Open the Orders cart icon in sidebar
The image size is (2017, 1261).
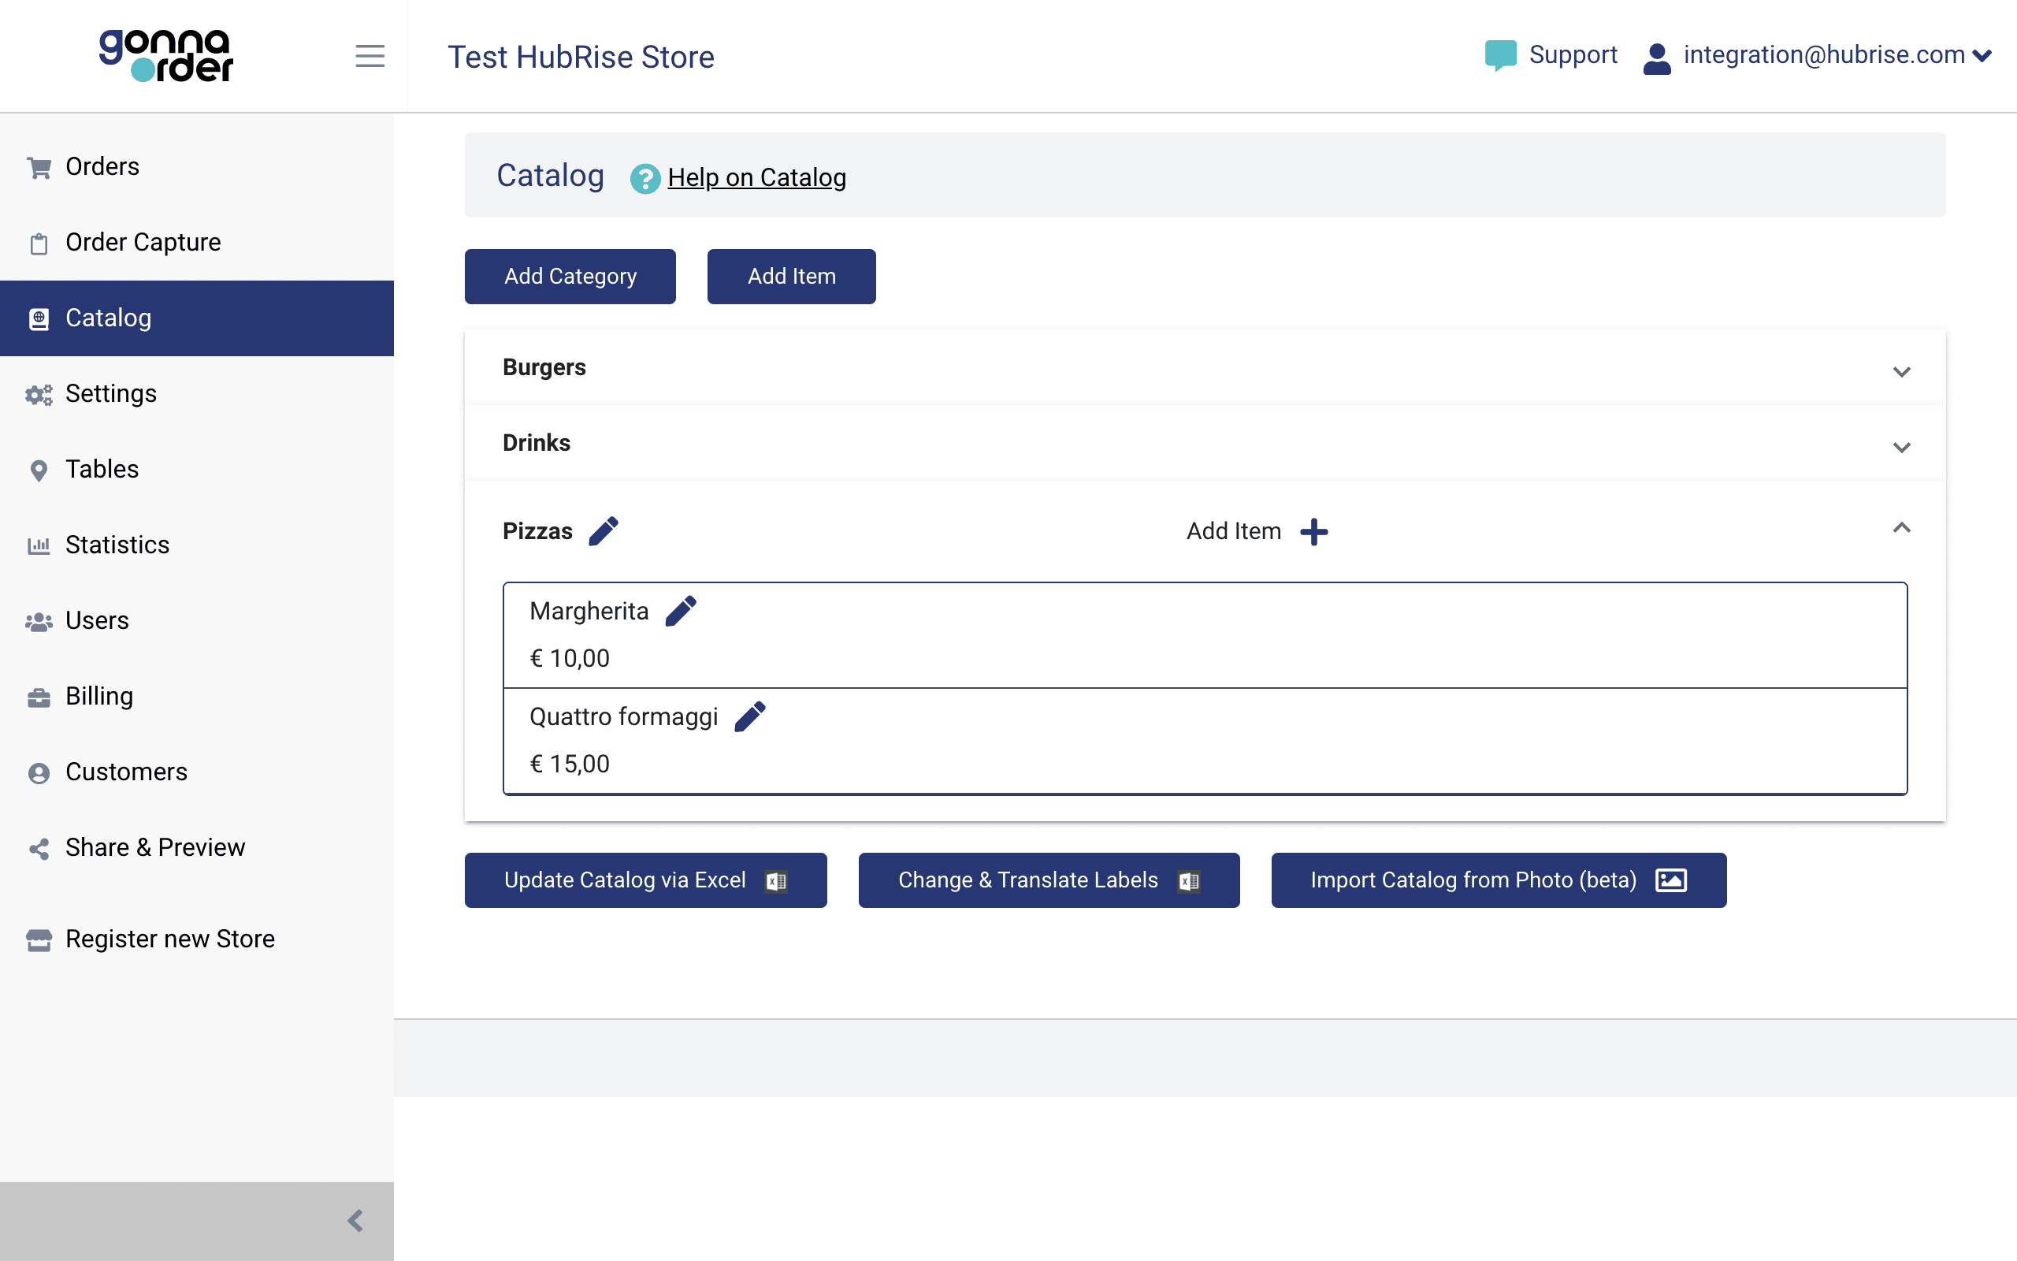tap(39, 166)
